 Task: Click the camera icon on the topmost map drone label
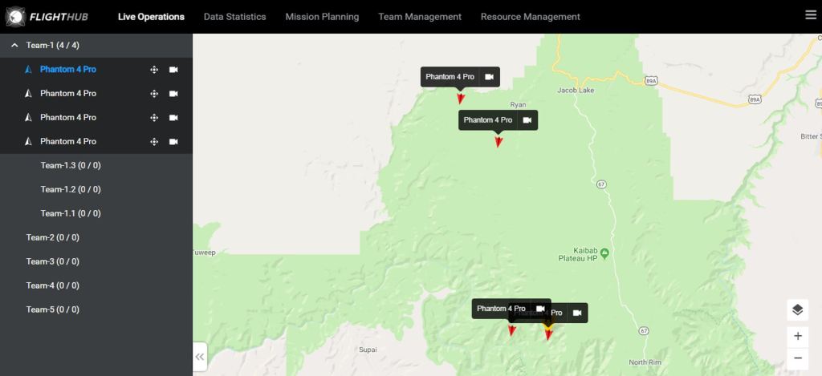tap(489, 77)
